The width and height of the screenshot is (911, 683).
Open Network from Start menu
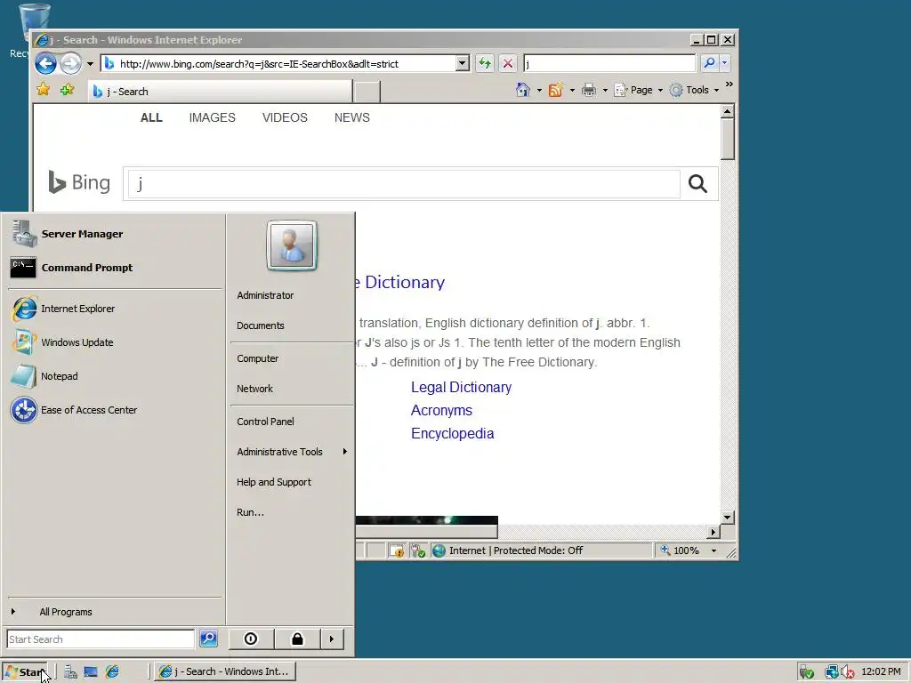click(x=291, y=389)
